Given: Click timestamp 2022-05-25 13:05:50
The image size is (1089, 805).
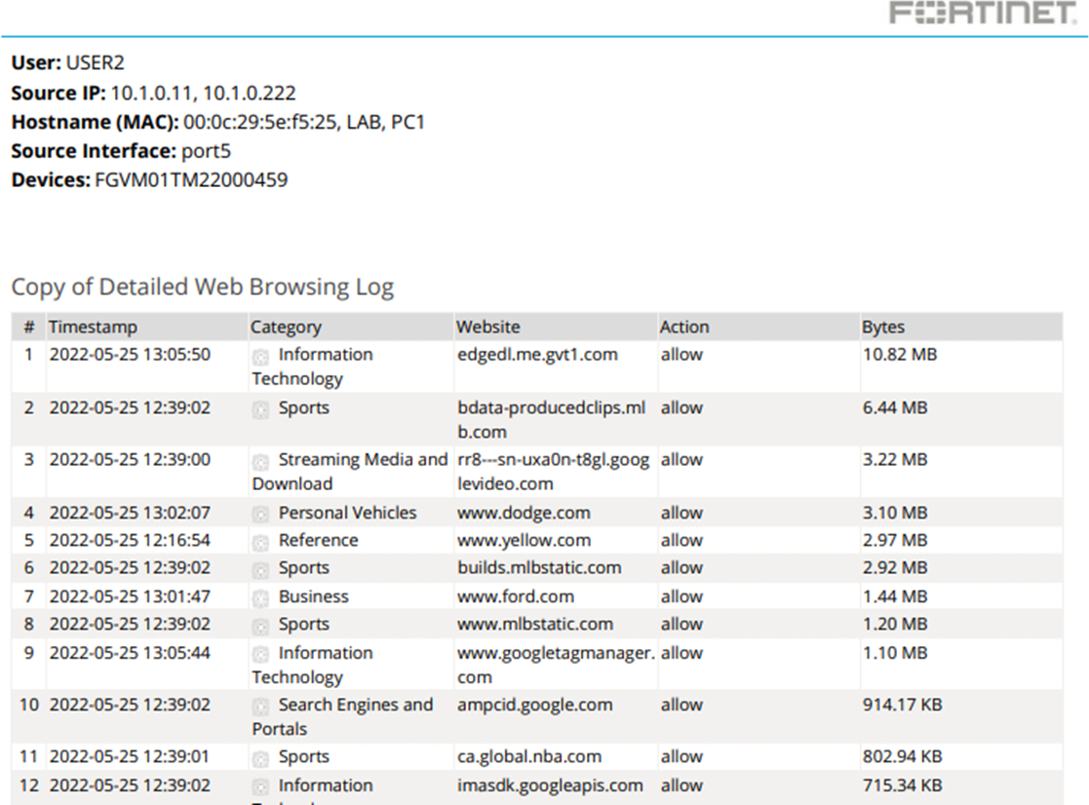Looking at the screenshot, I should pos(130,355).
